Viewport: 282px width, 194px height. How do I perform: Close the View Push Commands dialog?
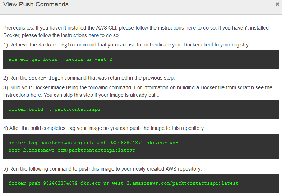click(277, 4)
